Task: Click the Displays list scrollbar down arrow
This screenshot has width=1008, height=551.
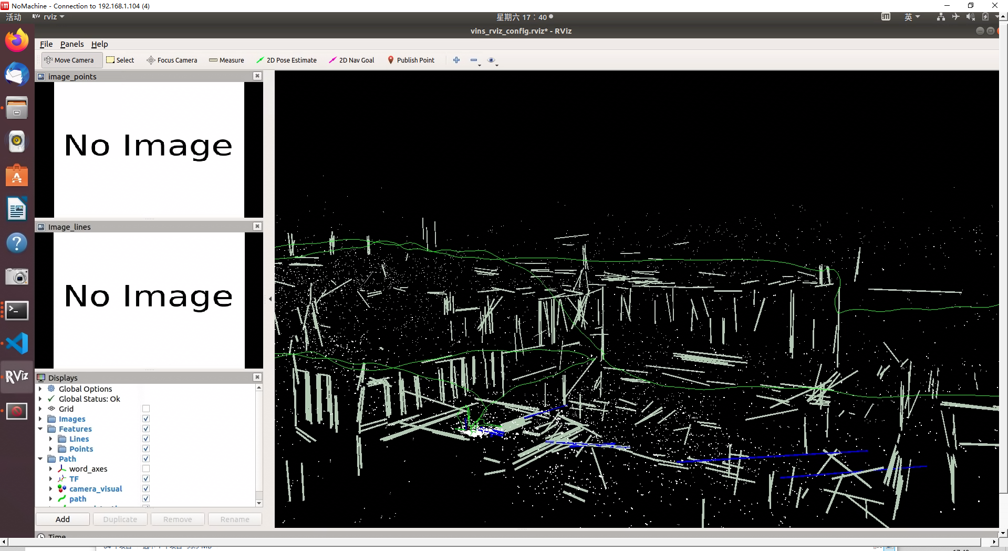Action: click(x=259, y=503)
